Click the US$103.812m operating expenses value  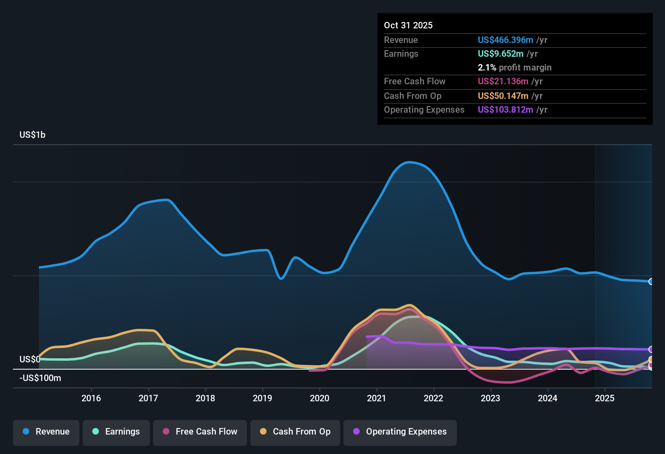505,109
